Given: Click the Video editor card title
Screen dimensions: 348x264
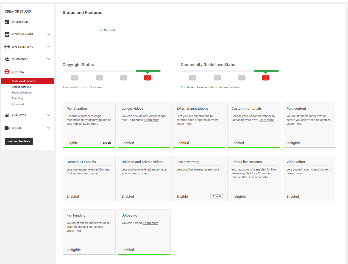Looking at the screenshot, I should click(x=296, y=162).
